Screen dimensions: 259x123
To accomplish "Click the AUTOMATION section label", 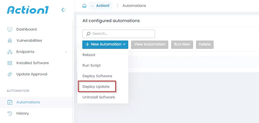I will [x=18, y=91].
